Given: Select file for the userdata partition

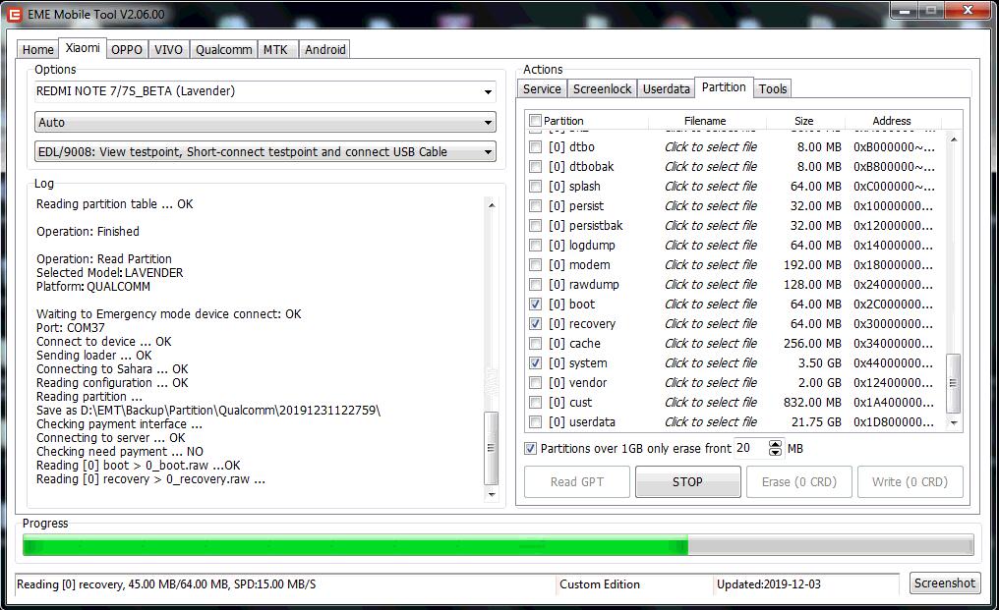Looking at the screenshot, I should pyautogui.click(x=711, y=422).
